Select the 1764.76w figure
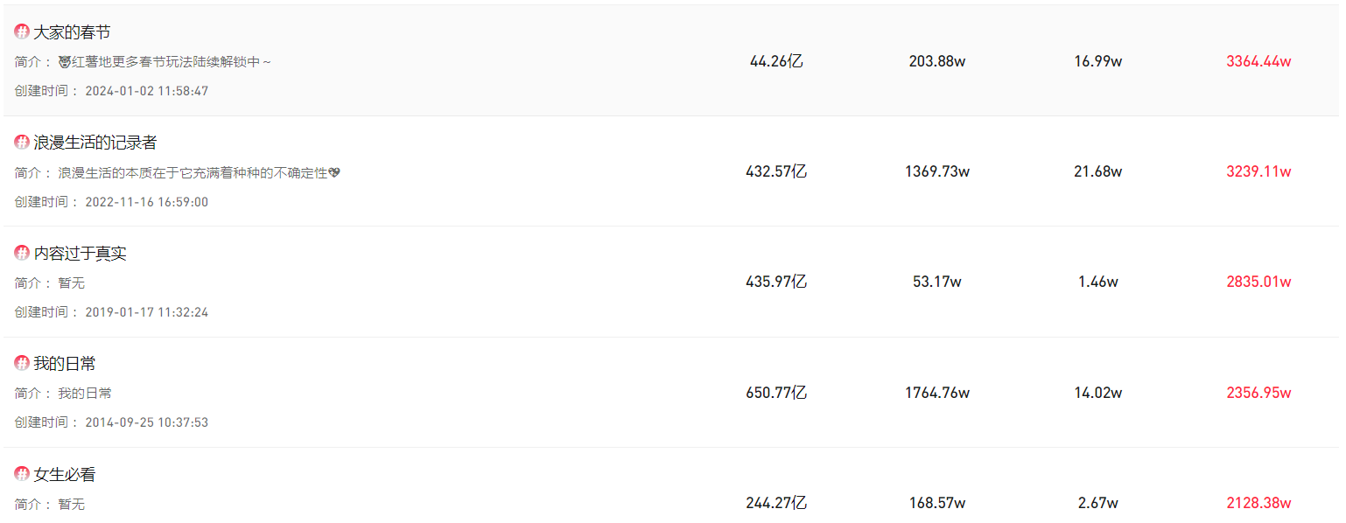The width and height of the screenshot is (1346, 523). [937, 393]
